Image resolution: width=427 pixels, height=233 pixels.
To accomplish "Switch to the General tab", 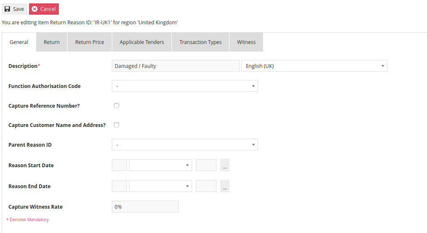I will (19, 42).
